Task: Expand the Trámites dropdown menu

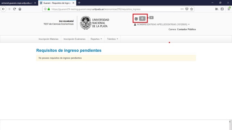Action: [x=112, y=39]
